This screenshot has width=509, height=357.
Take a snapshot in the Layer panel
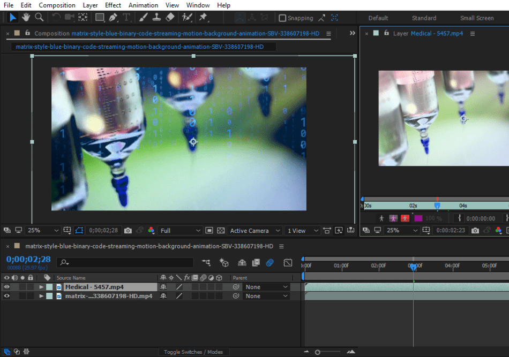[475, 231]
